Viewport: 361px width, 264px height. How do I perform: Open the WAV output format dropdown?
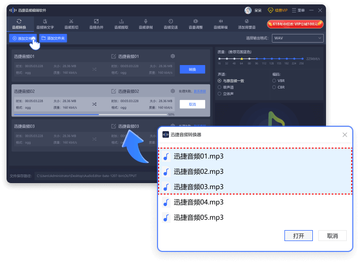(x=298, y=38)
